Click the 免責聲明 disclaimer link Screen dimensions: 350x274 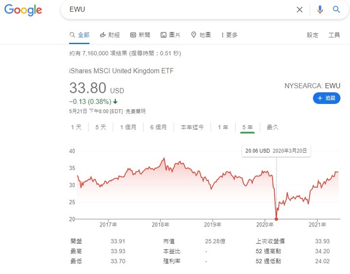pos(136,111)
